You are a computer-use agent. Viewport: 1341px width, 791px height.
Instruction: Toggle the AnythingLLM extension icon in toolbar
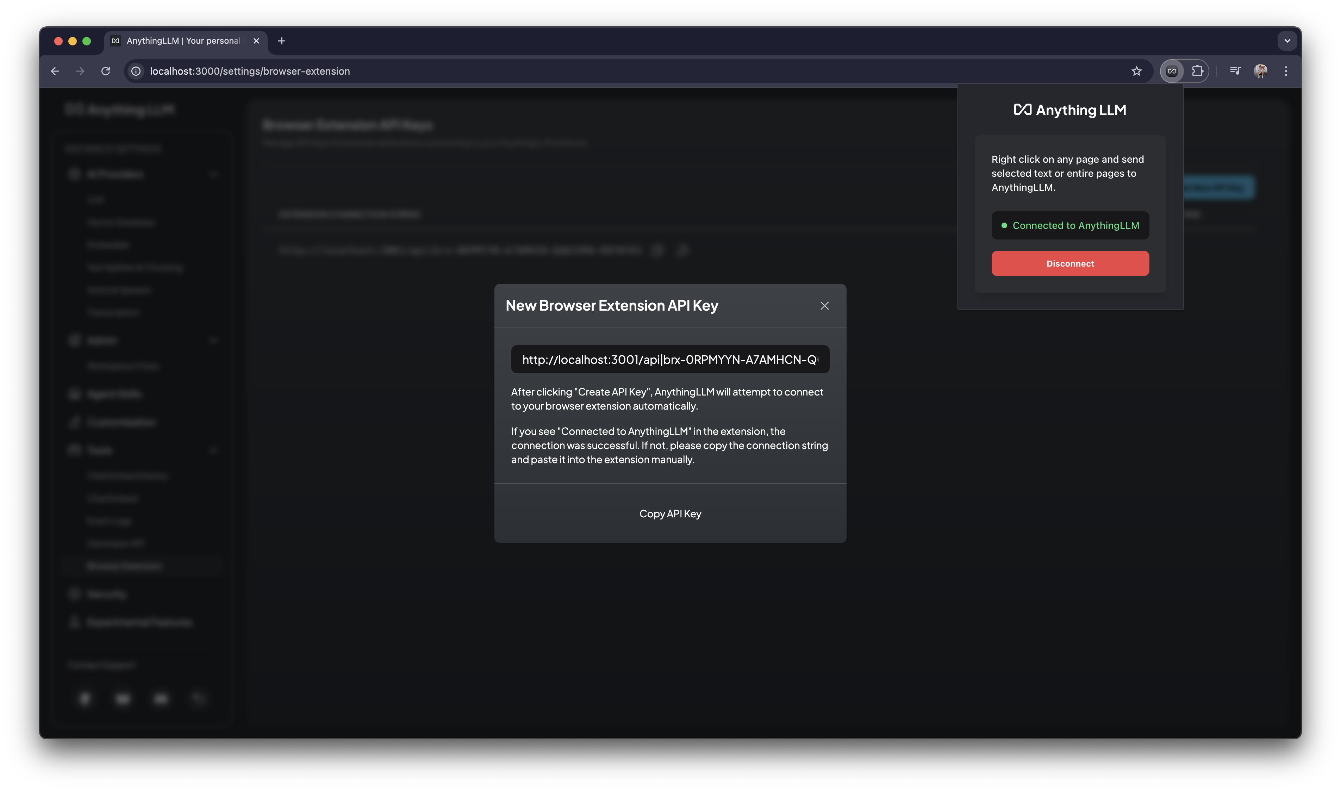[x=1172, y=71]
